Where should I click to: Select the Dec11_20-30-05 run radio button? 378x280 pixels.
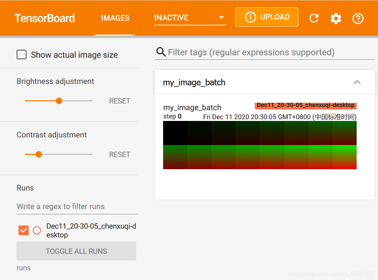[37, 230]
